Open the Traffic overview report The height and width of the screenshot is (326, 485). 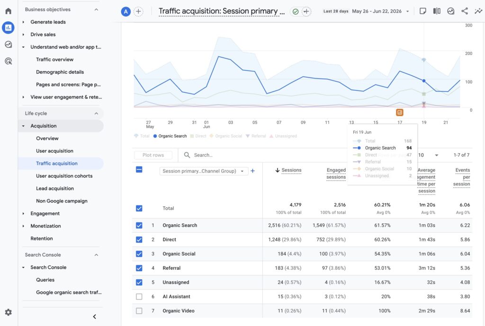(54, 59)
